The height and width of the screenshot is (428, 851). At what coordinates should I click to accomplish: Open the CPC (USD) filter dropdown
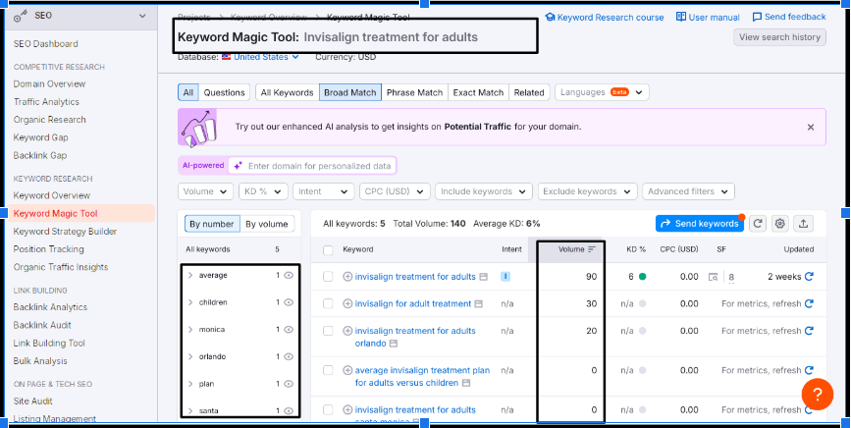pos(395,191)
